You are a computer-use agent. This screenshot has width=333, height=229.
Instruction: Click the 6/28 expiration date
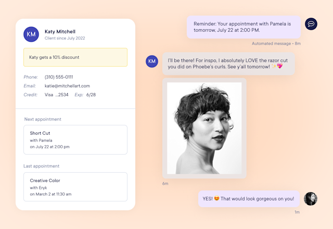pyautogui.click(x=91, y=95)
